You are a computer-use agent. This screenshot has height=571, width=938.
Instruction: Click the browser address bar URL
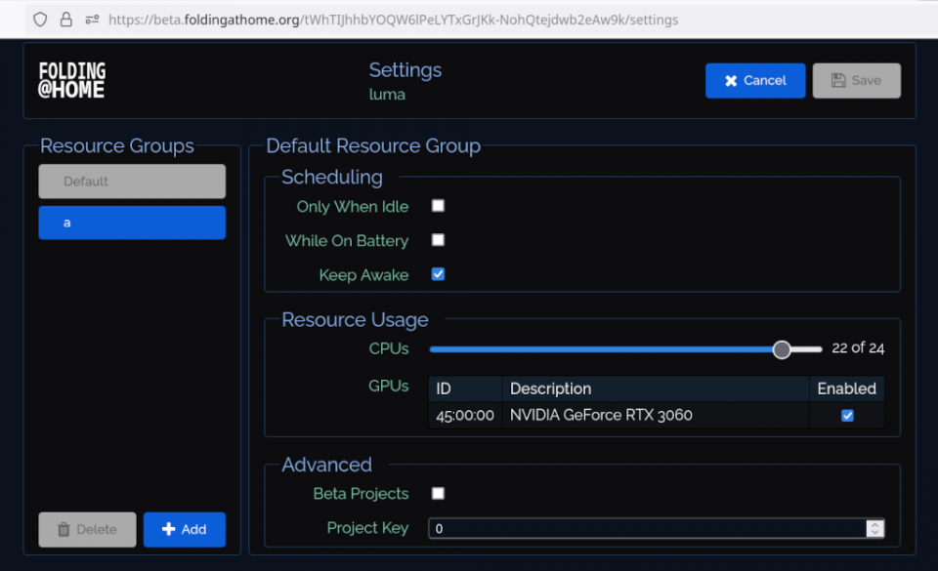click(391, 19)
